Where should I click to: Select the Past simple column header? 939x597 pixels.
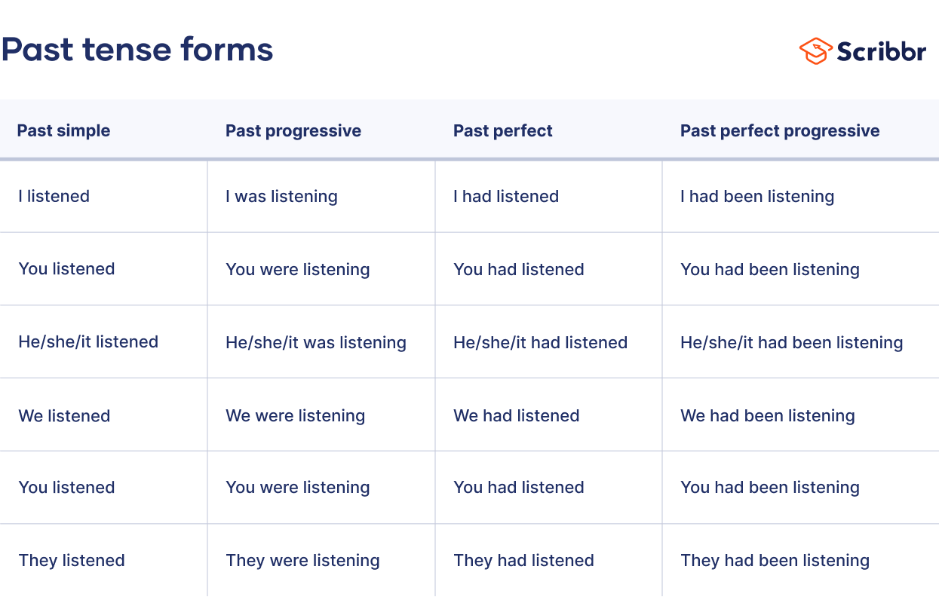coord(63,130)
